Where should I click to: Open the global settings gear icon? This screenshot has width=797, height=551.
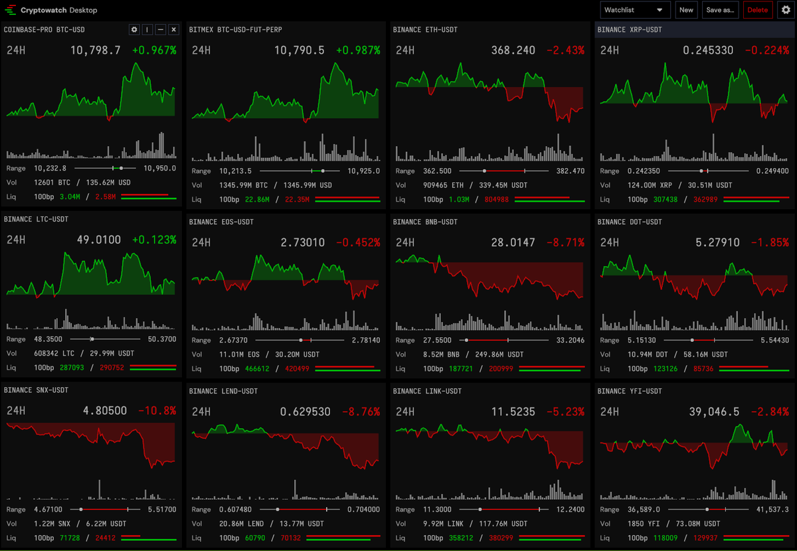[784, 10]
